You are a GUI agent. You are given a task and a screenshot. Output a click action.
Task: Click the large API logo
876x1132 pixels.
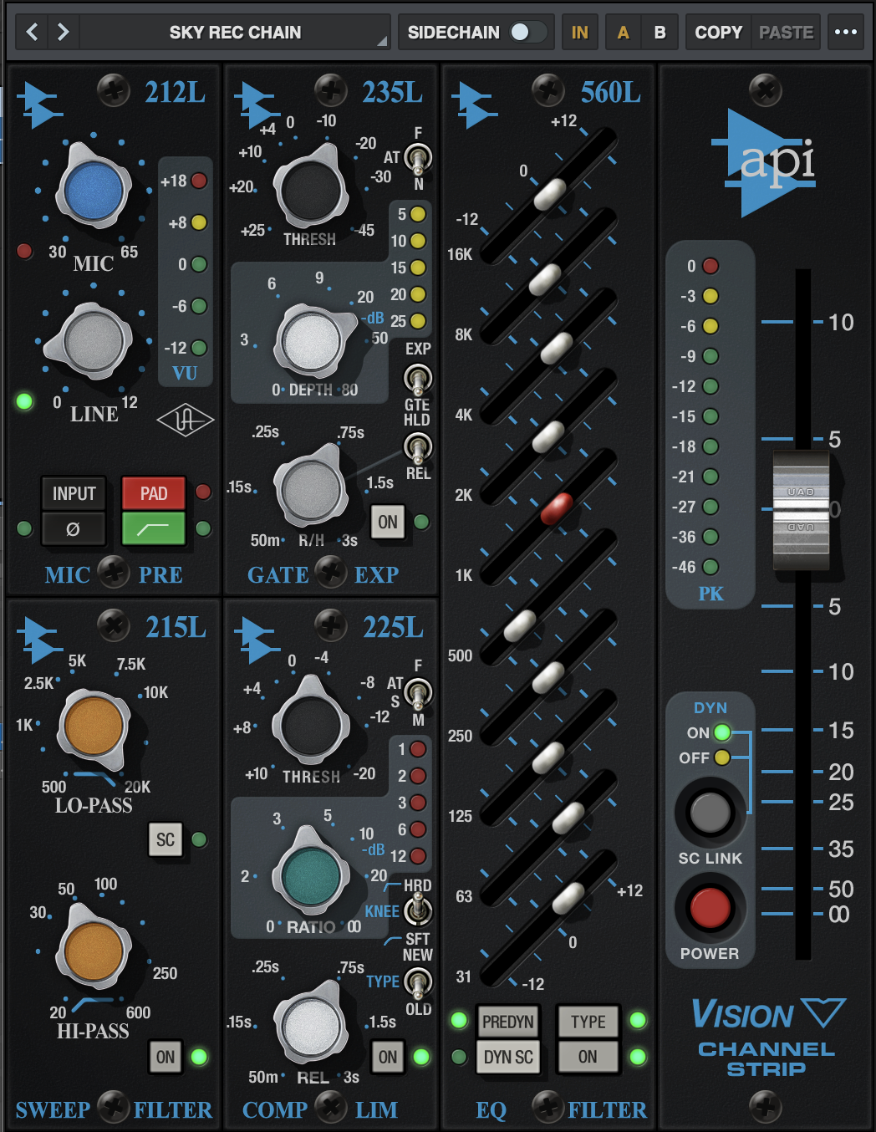point(762,163)
